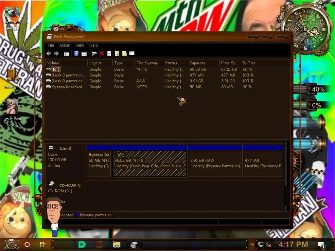
Task: Open the File menu
Action: [51, 45]
